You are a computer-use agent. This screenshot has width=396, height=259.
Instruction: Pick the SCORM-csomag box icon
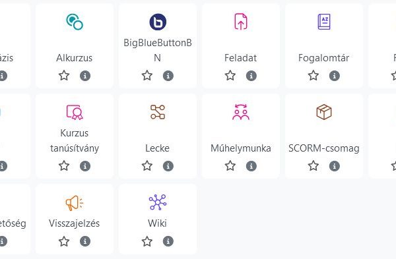click(324, 112)
